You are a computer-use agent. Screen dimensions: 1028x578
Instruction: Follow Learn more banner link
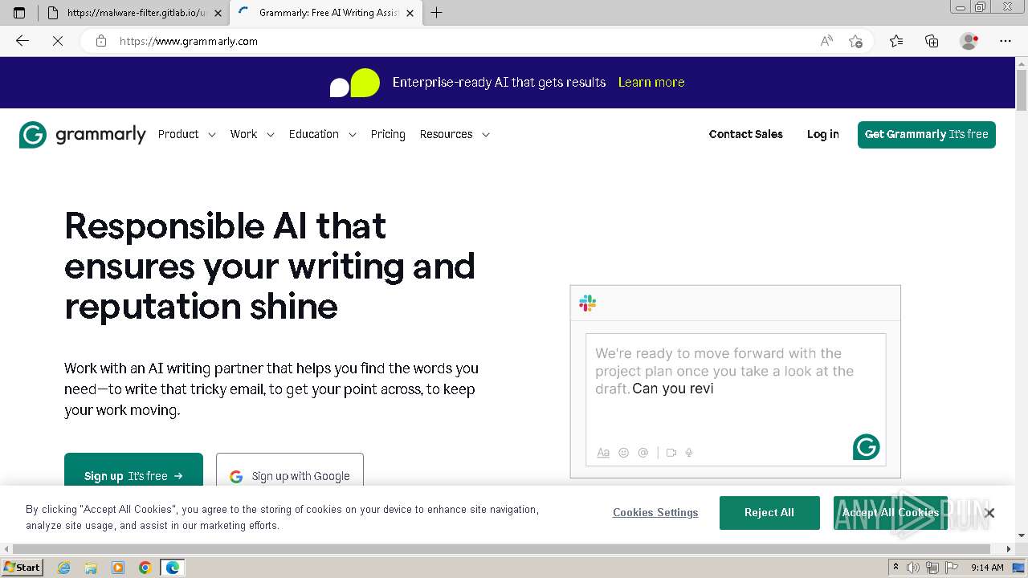[x=651, y=82]
